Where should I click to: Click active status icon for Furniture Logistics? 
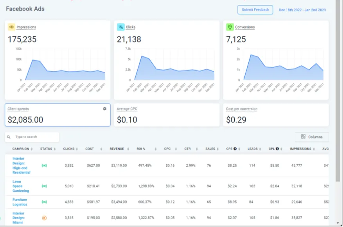pos(44,202)
